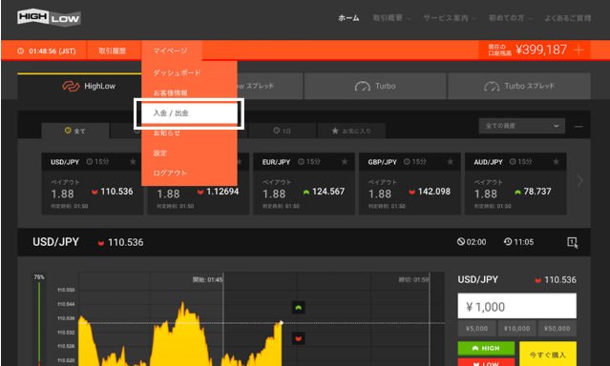The image size is (610, 366).
Task: Favorite USD/JPY card with its star
Action: point(133,162)
